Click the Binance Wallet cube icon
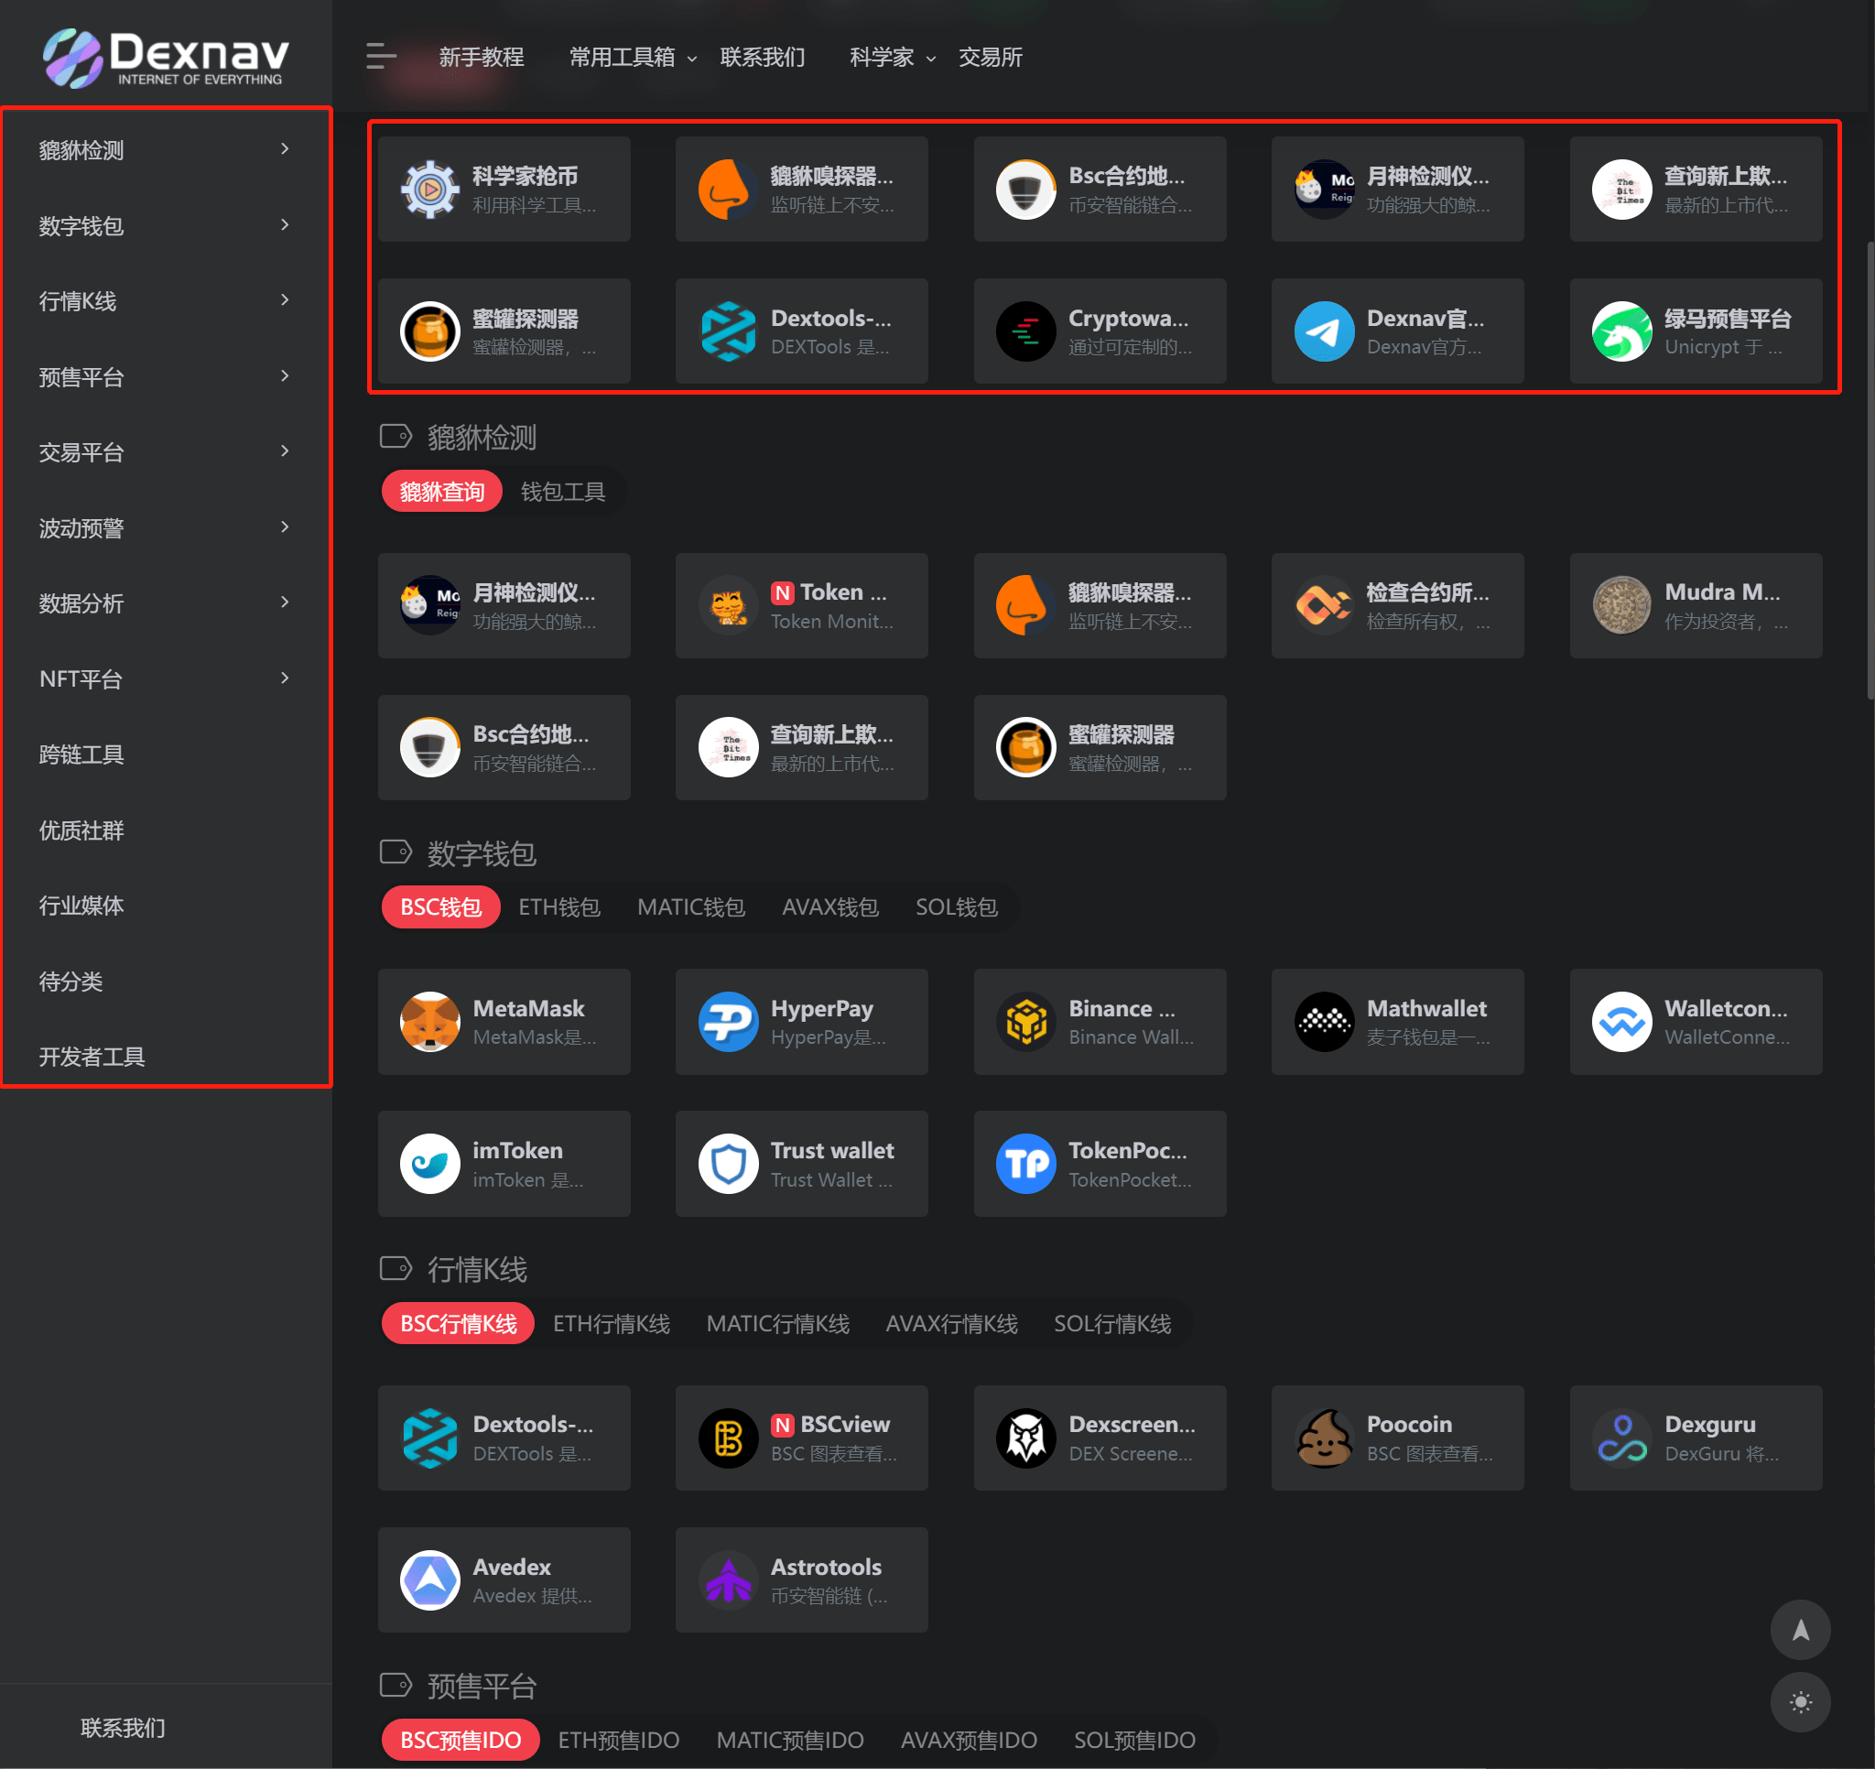 pyautogui.click(x=1026, y=1022)
